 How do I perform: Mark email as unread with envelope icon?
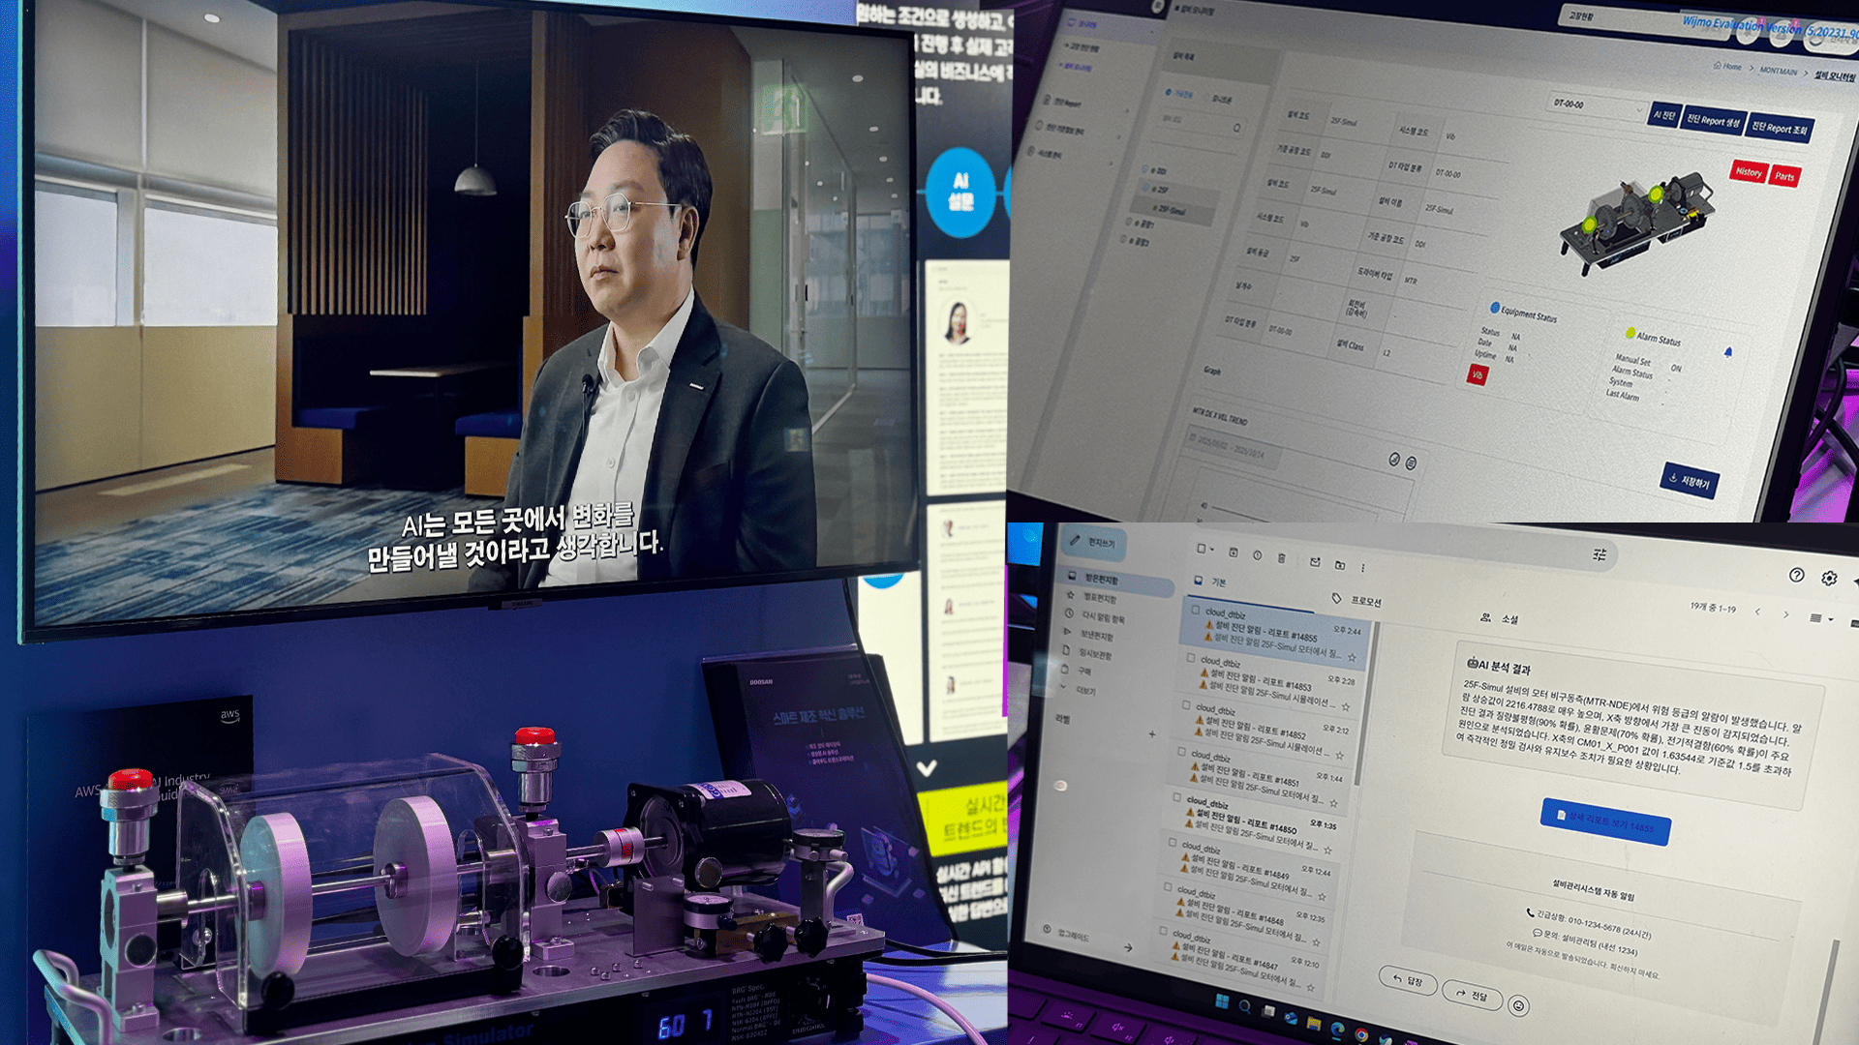(1316, 562)
